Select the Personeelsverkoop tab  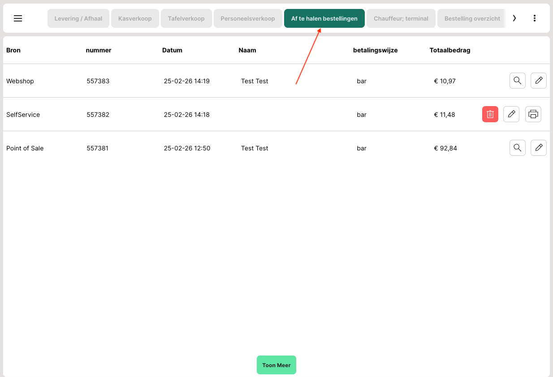click(248, 18)
